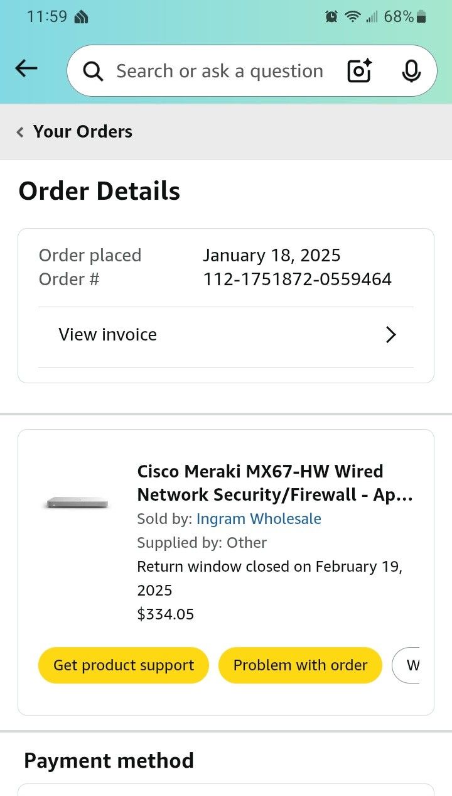
Task: Tap the order number 112-1751872-0559464
Action: tap(297, 280)
